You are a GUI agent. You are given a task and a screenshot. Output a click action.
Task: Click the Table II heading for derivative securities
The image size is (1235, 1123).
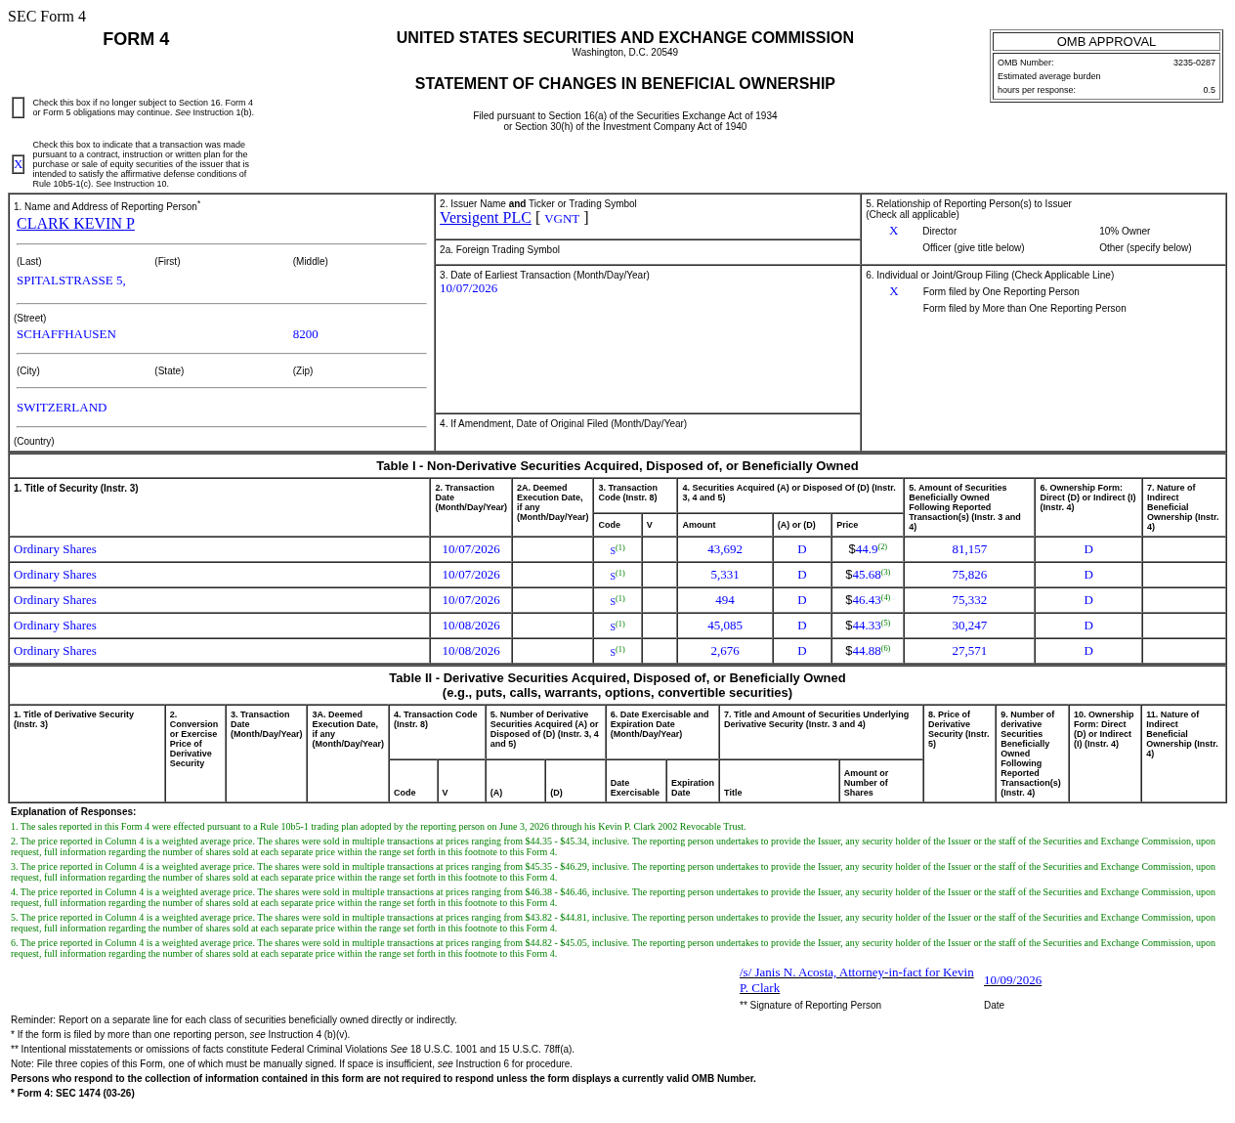click(x=617, y=685)
